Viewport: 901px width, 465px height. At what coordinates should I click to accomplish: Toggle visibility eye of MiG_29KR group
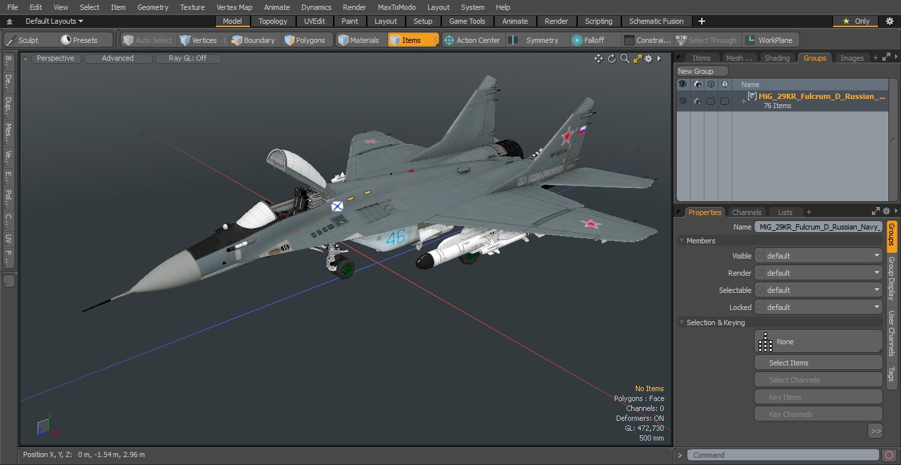[683, 101]
